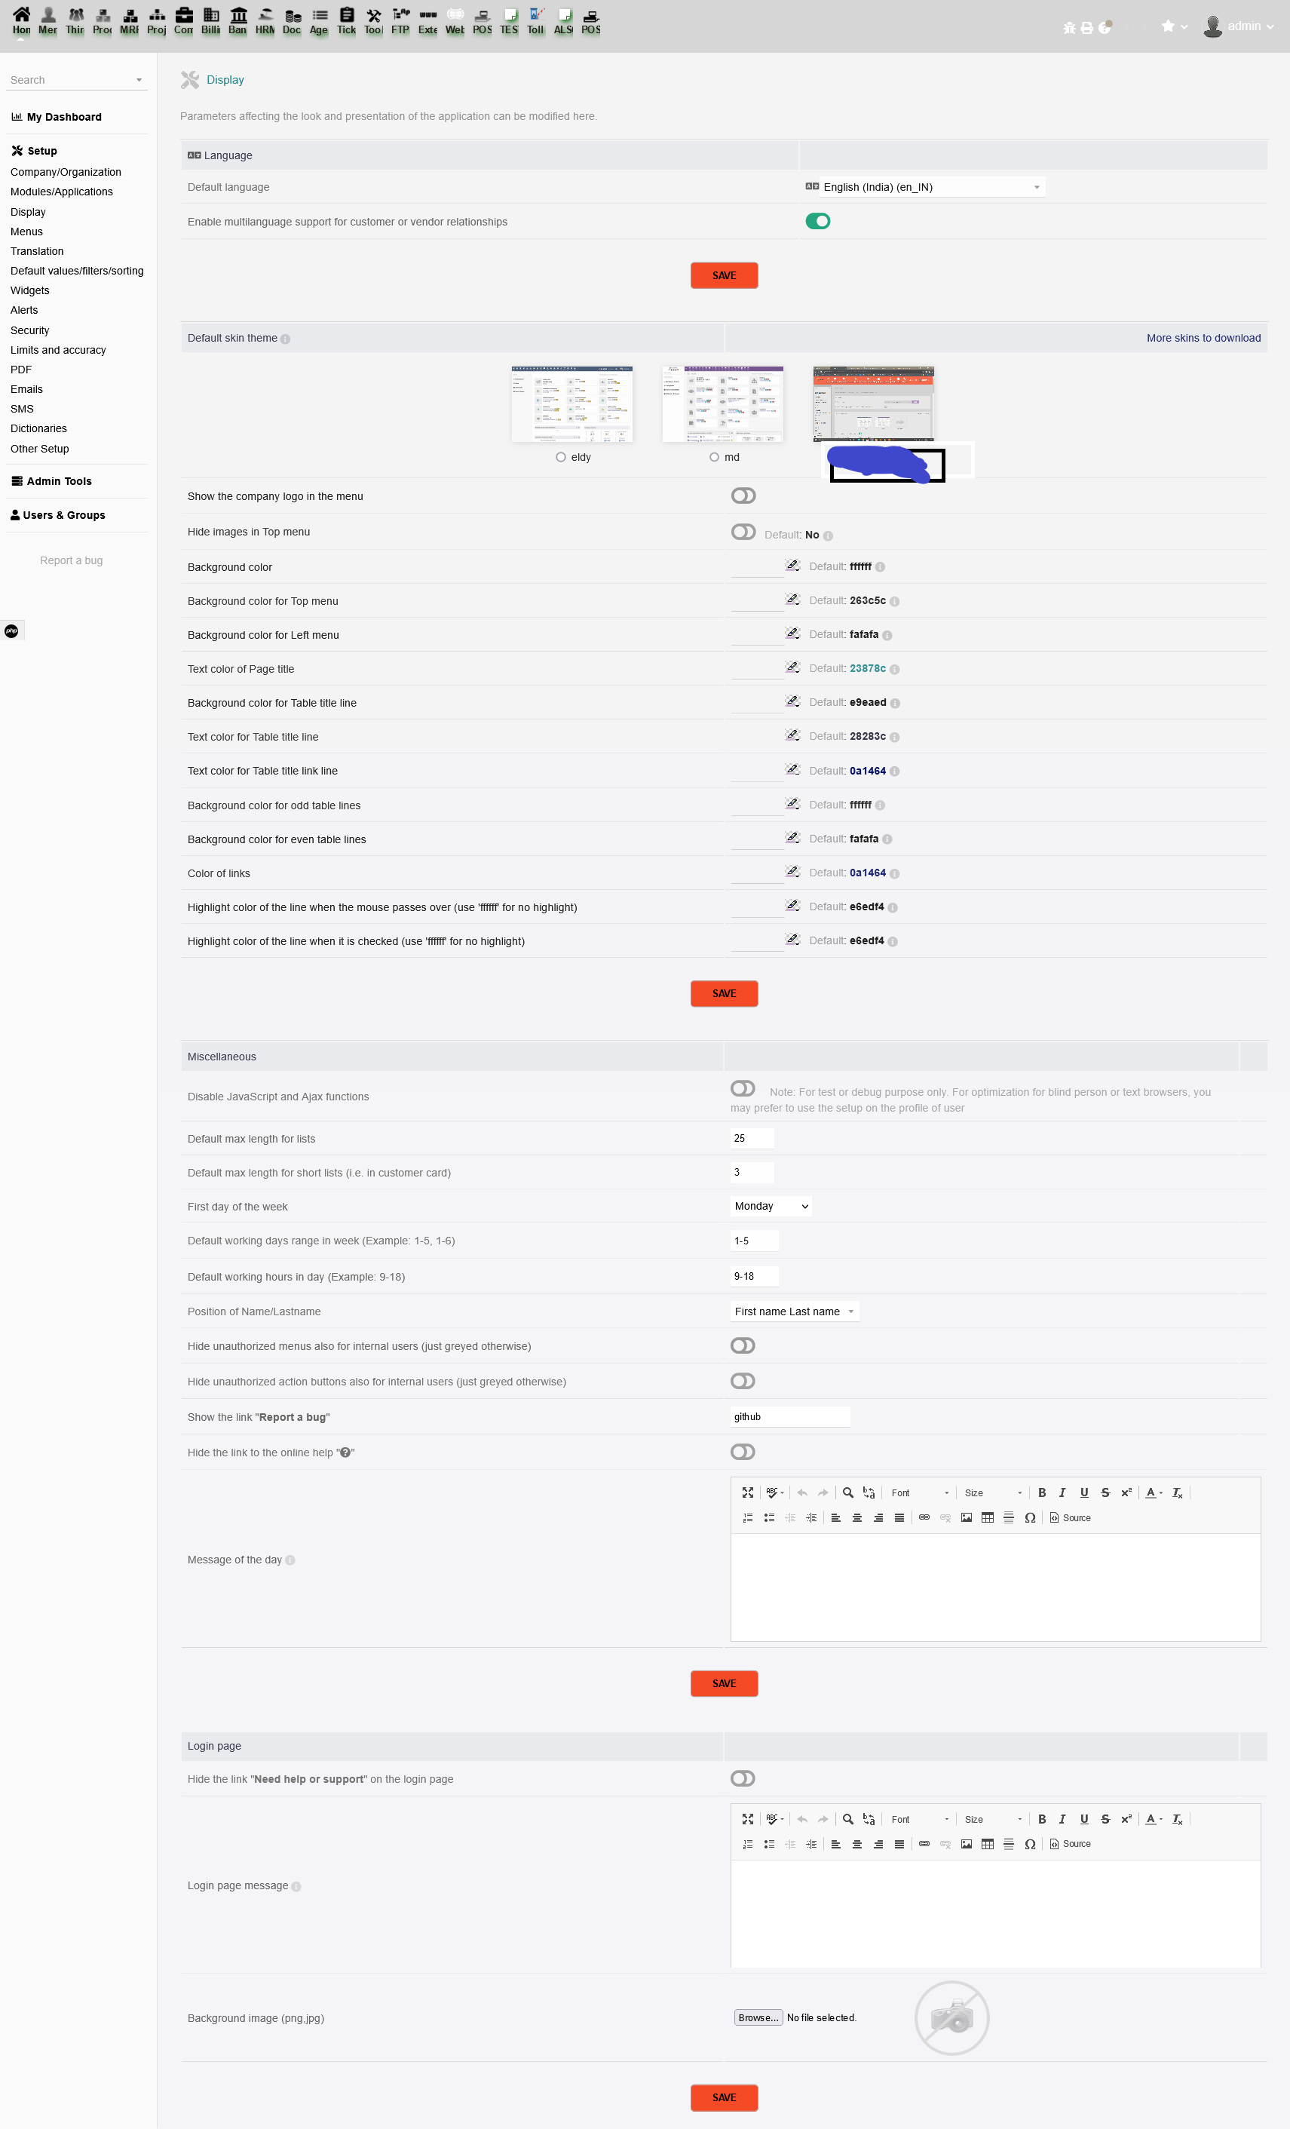Click the Browse button for background image

[x=758, y=2017]
